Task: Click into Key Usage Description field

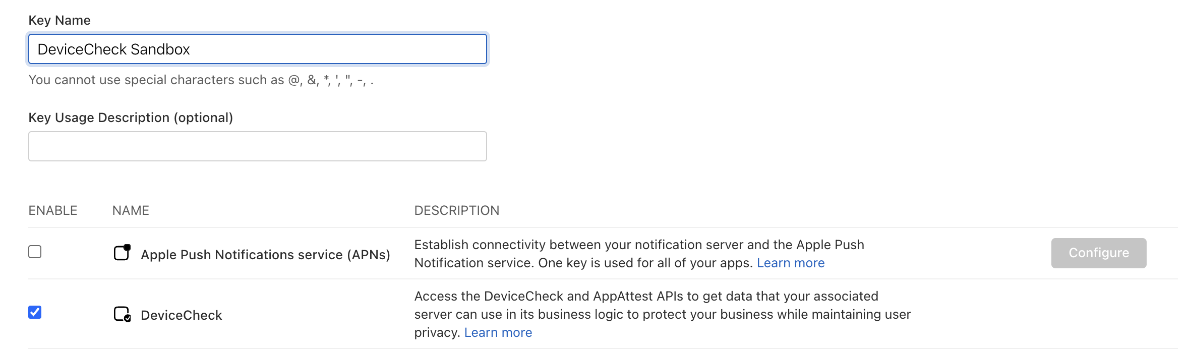Action: point(257,146)
